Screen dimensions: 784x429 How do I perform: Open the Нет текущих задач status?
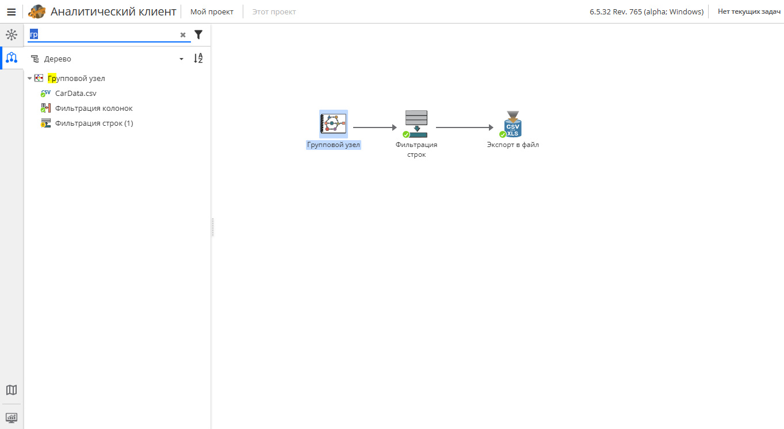pyautogui.click(x=749, y=11)
